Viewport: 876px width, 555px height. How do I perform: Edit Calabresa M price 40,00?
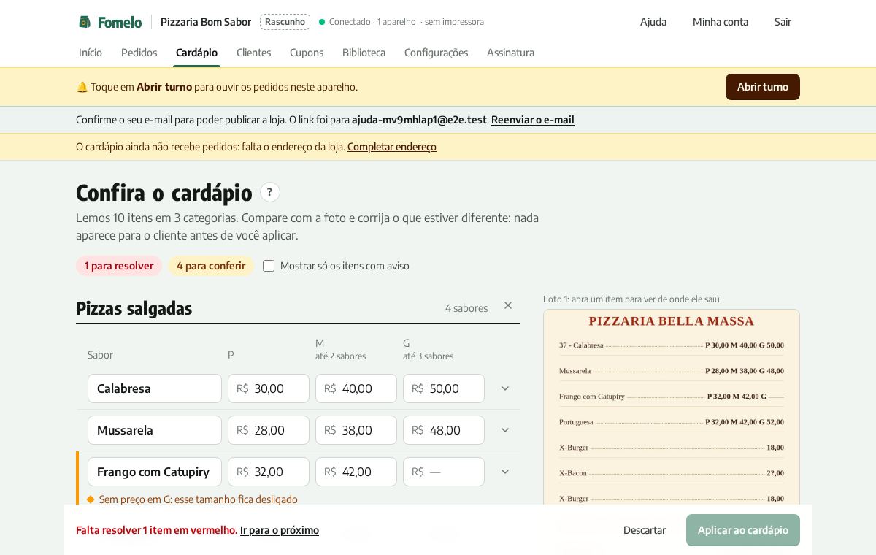[x=356, y=388]
